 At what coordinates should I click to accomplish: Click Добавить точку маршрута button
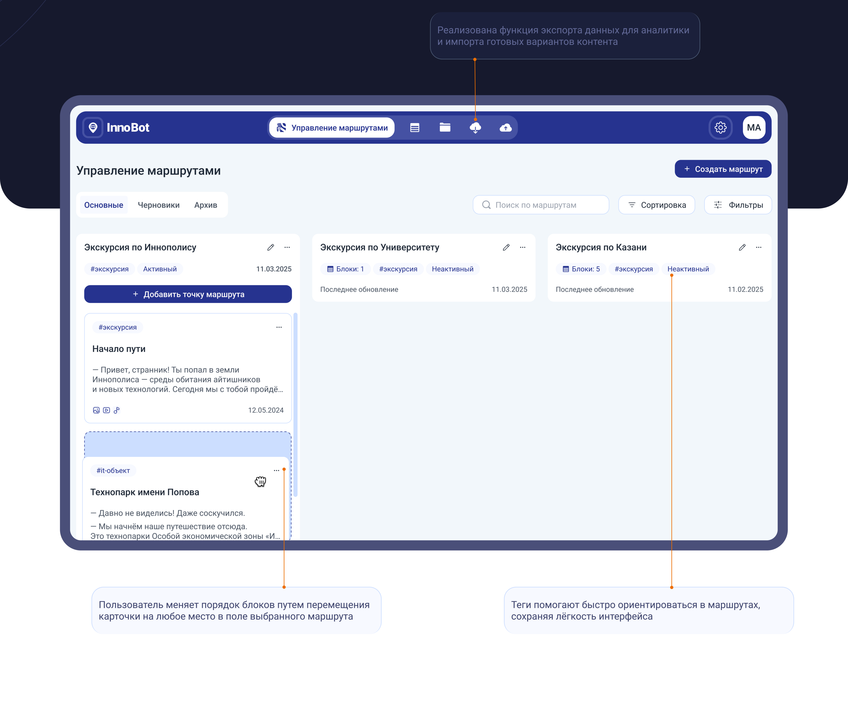pyautogui.click(x=188, y=294)
